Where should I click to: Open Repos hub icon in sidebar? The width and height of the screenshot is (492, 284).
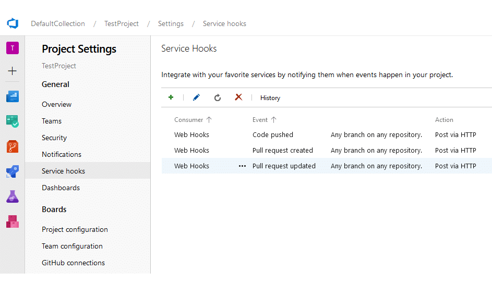pos(13,146)
